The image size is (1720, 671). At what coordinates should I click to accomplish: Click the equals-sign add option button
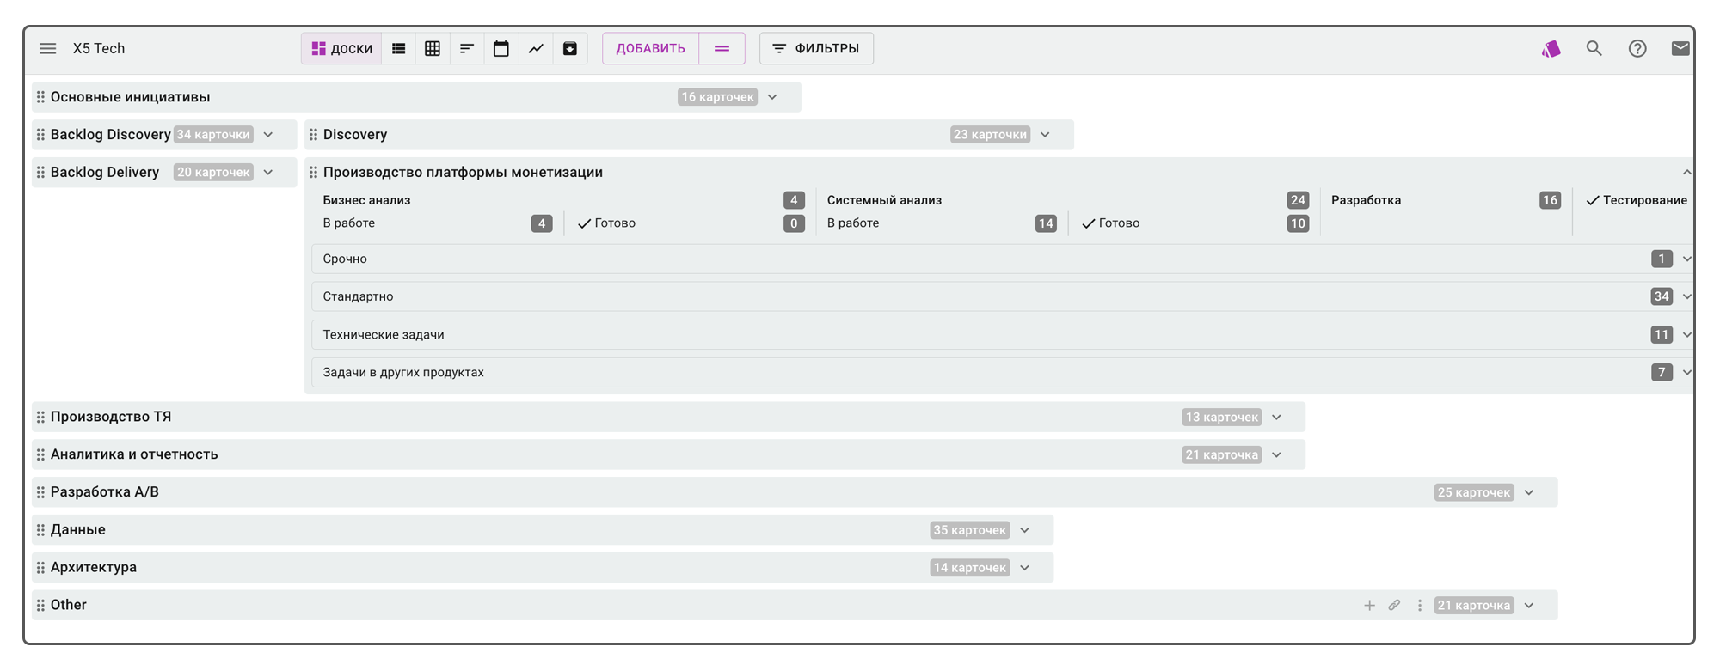click(x=722, y=49)
